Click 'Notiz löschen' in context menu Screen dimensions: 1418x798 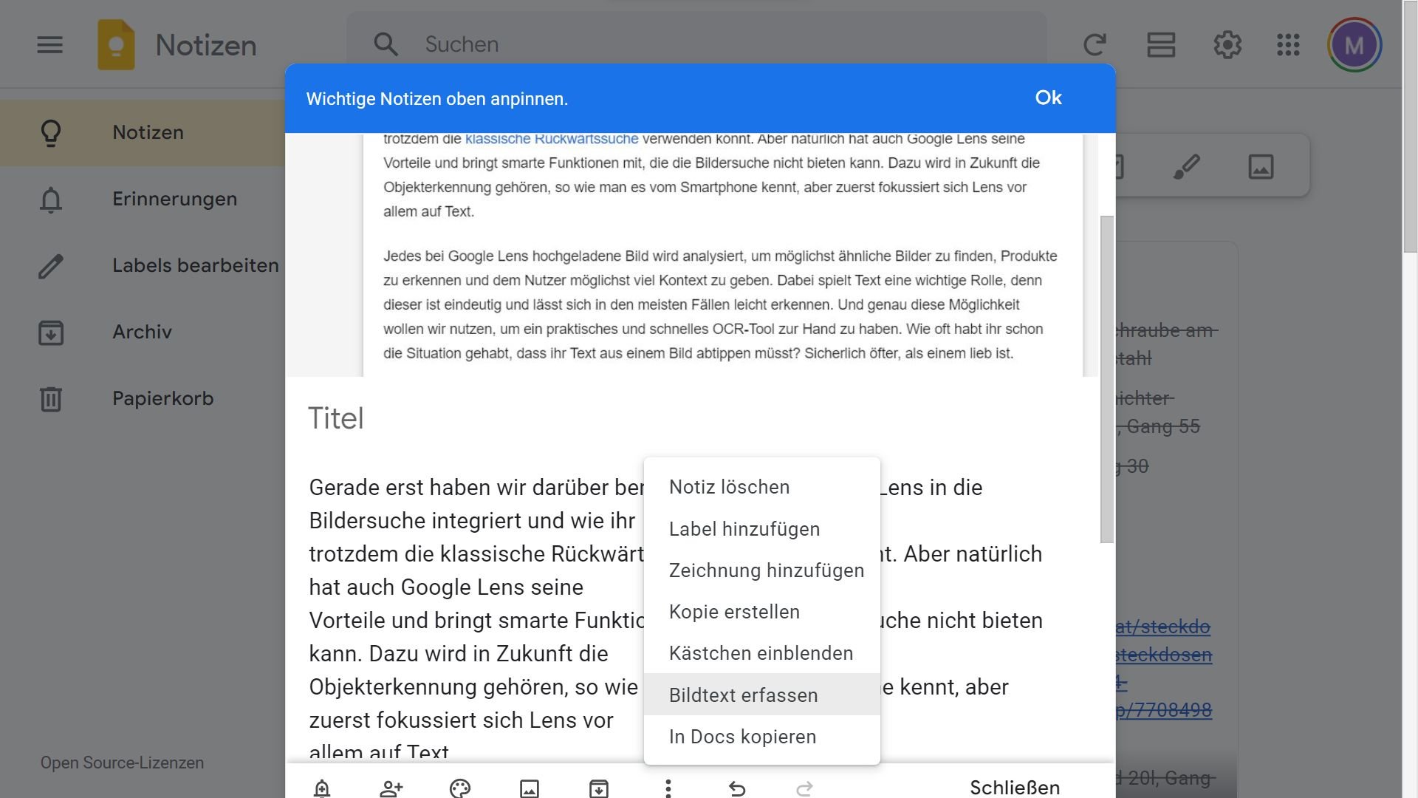pos(729,487)
